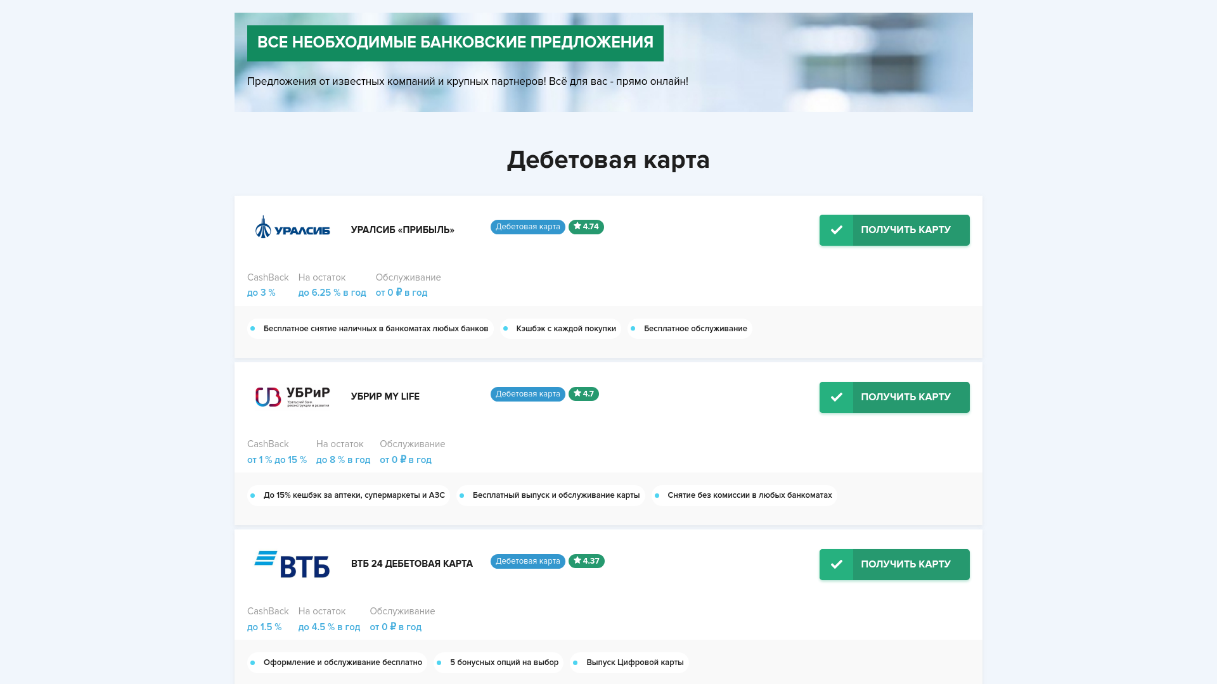Open the ВТБ 24 ДЕБЕТОВАЯ КАРТА title
The height and width of the screenshot is (684, 1217).
[412, 564]
